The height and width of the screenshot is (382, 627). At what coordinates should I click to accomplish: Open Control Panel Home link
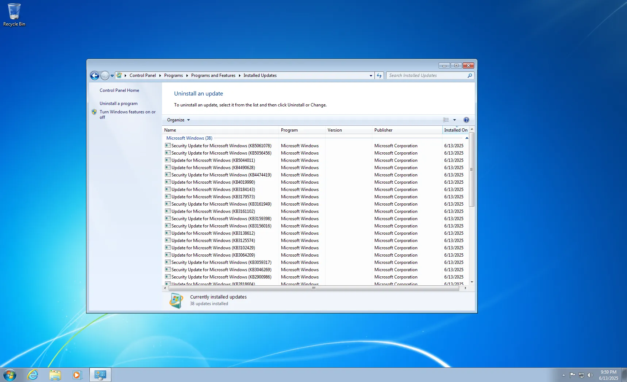[119, 90]
